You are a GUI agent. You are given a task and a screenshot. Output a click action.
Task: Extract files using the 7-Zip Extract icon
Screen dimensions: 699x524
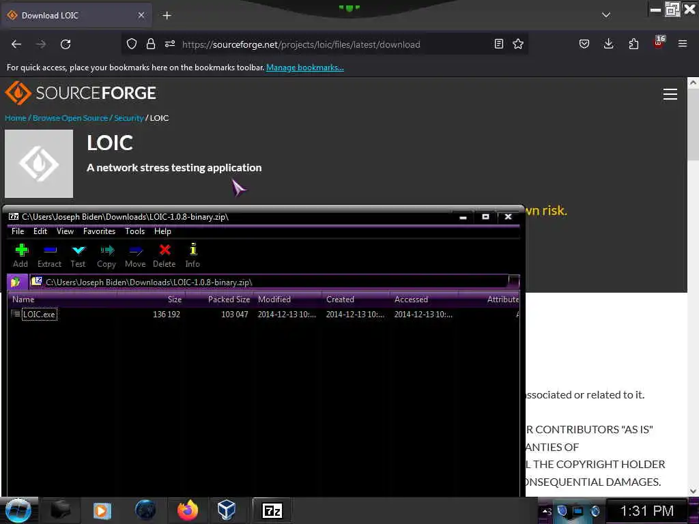point(49,256)
